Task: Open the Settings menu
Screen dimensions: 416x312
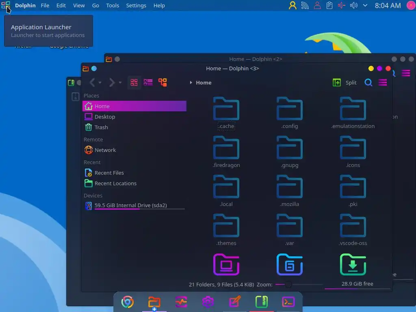Action: click(x=136, y=5)
